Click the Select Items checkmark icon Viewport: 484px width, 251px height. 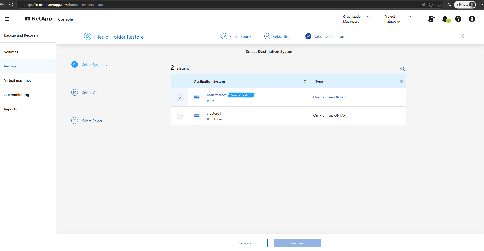[x=267, y=36]
